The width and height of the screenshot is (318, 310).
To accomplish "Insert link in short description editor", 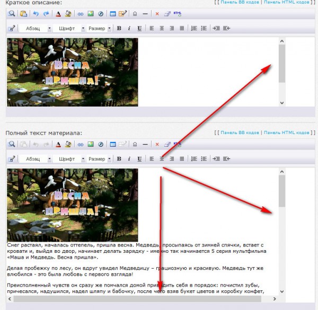I will [81, 14].
